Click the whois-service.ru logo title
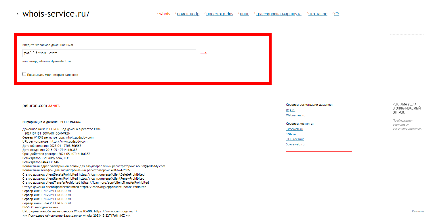Image resolution: width=433 pixels, height=221 pixels. [56, 14]
